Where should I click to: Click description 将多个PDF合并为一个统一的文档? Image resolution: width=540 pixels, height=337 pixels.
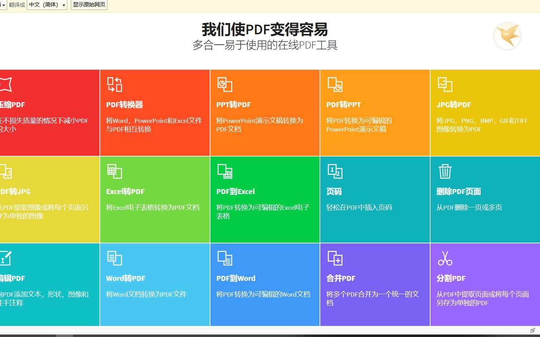click(x=373, y=298)
